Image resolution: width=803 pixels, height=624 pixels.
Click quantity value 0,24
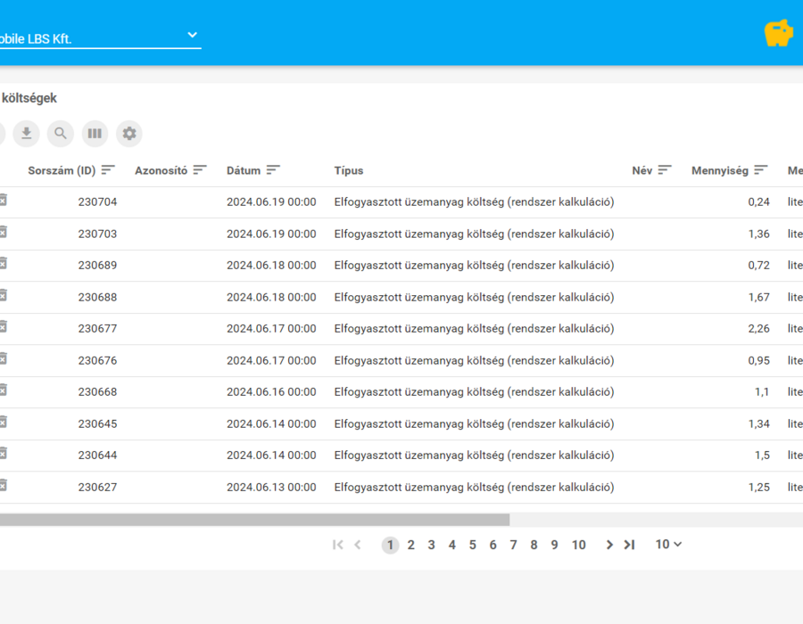758,201
